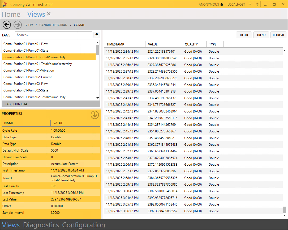Viewport: 288px width, 230px height.
Task: Open the Localhost dropdown arrow
Action: [x=250, y=5]
